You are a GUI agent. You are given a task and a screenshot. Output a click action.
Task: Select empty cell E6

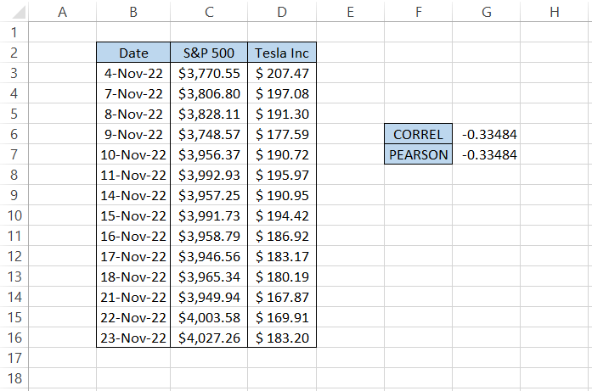pos(350,134)
